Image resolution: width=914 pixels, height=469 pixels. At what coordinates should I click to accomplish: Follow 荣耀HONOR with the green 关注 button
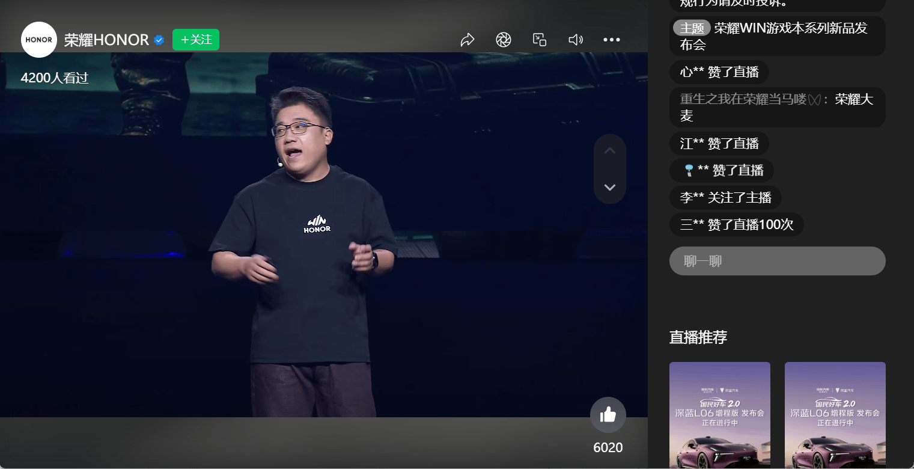pos(196,40)
